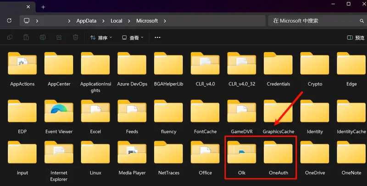
Task: Click the OneAuth folder
Action: point(278,158)
